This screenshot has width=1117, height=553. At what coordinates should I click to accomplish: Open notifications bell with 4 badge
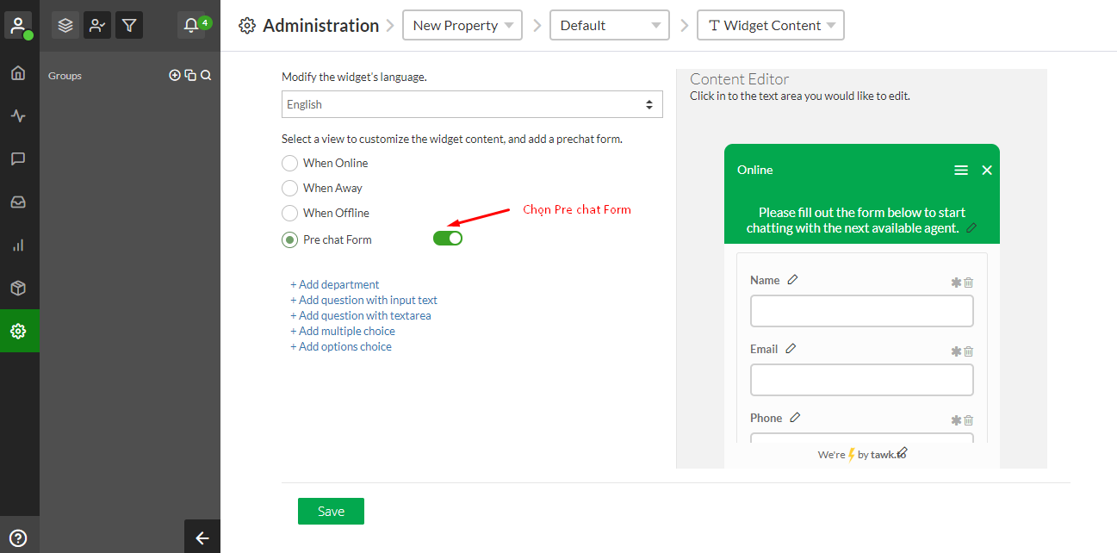[194, 26]
